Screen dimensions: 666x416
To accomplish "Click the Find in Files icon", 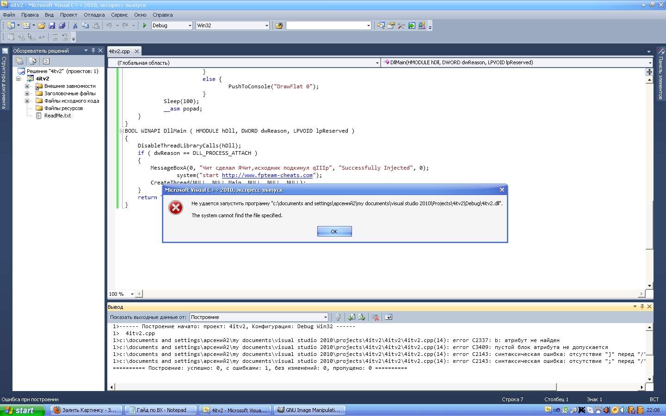I will [x=279, y=25].
